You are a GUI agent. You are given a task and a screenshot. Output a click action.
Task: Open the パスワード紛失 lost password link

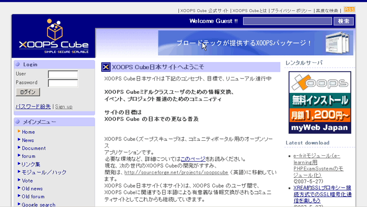[33, 107]
